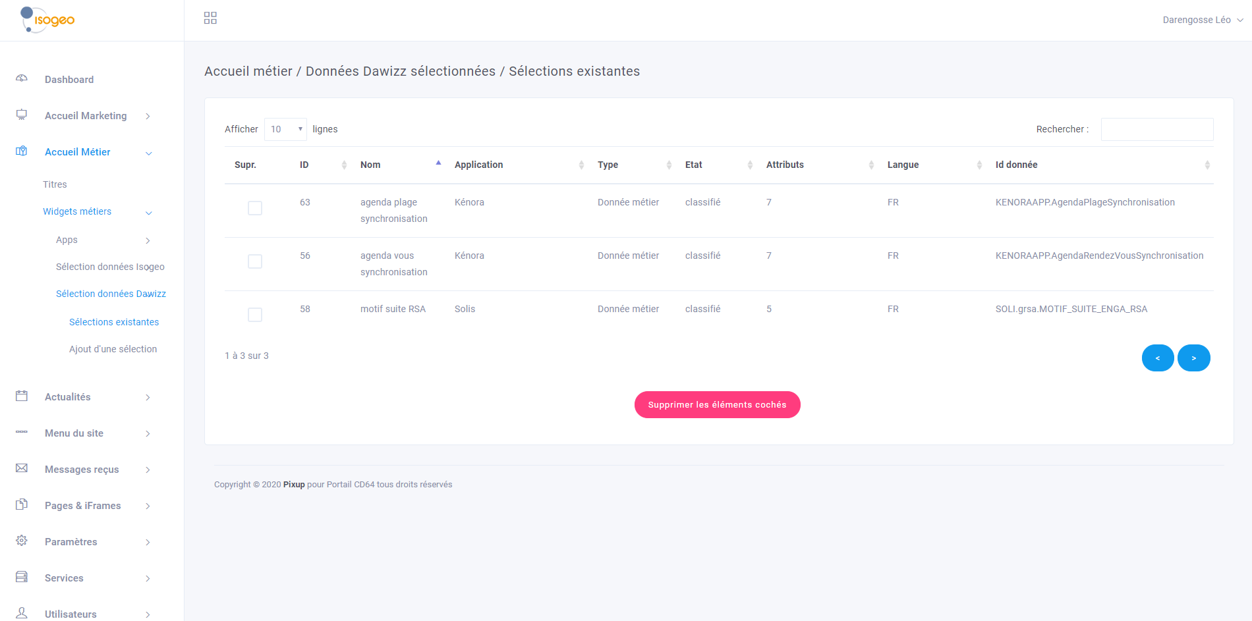Select KENORAAPP.AgendaRendezVousSynchronisation cell
The image size is (1252, 621).
click(1099, 256)
